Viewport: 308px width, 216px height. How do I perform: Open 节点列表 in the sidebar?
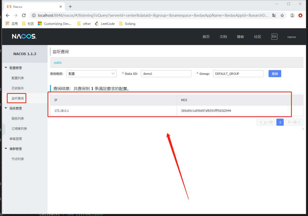coord(18,159)
